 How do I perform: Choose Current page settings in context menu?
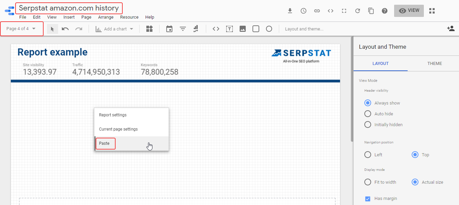point(131,129)
